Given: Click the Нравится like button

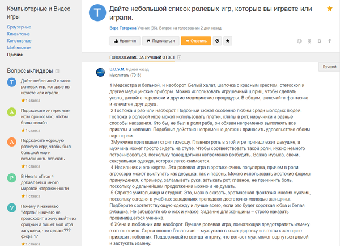Looking at the screenshot, I should coord(125,41).
